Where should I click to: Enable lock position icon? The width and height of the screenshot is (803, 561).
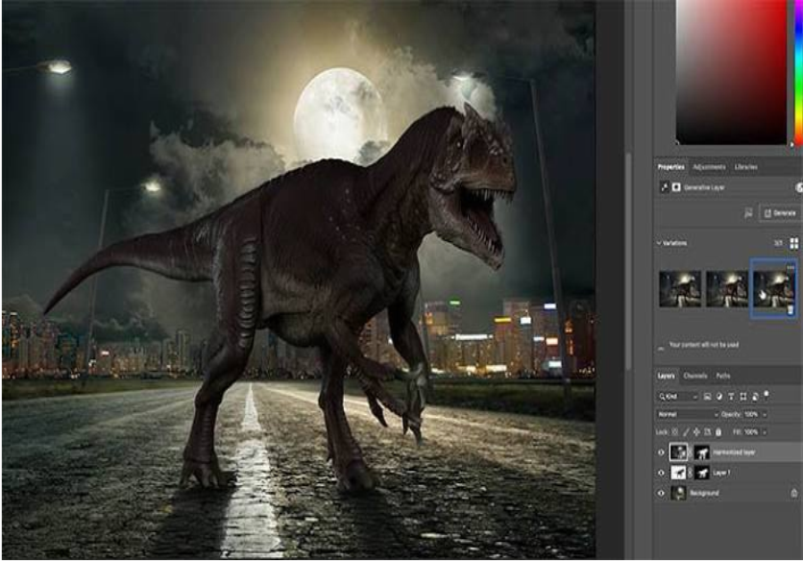click(x=696, y=432)
